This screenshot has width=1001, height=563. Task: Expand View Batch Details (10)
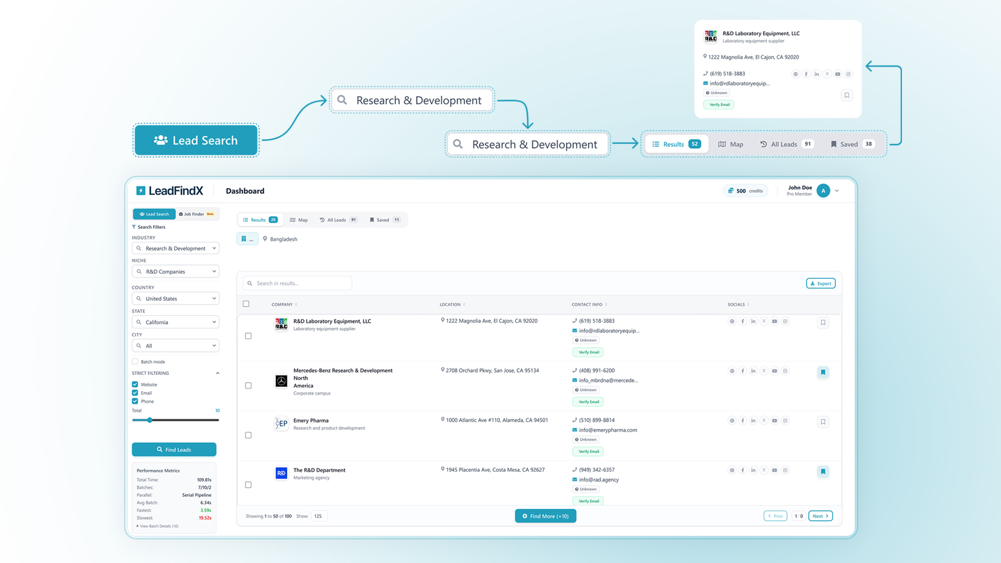coord(158,526)
